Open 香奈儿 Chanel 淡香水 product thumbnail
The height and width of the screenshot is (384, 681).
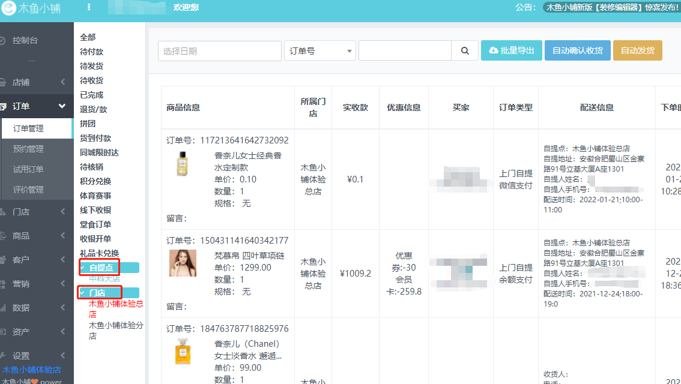[x=183, y=352]
